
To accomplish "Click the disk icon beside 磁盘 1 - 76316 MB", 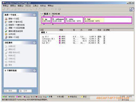I will tap(42, 14).
